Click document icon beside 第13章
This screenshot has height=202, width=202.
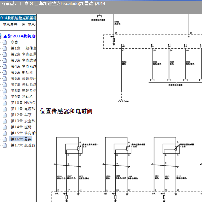5,121
